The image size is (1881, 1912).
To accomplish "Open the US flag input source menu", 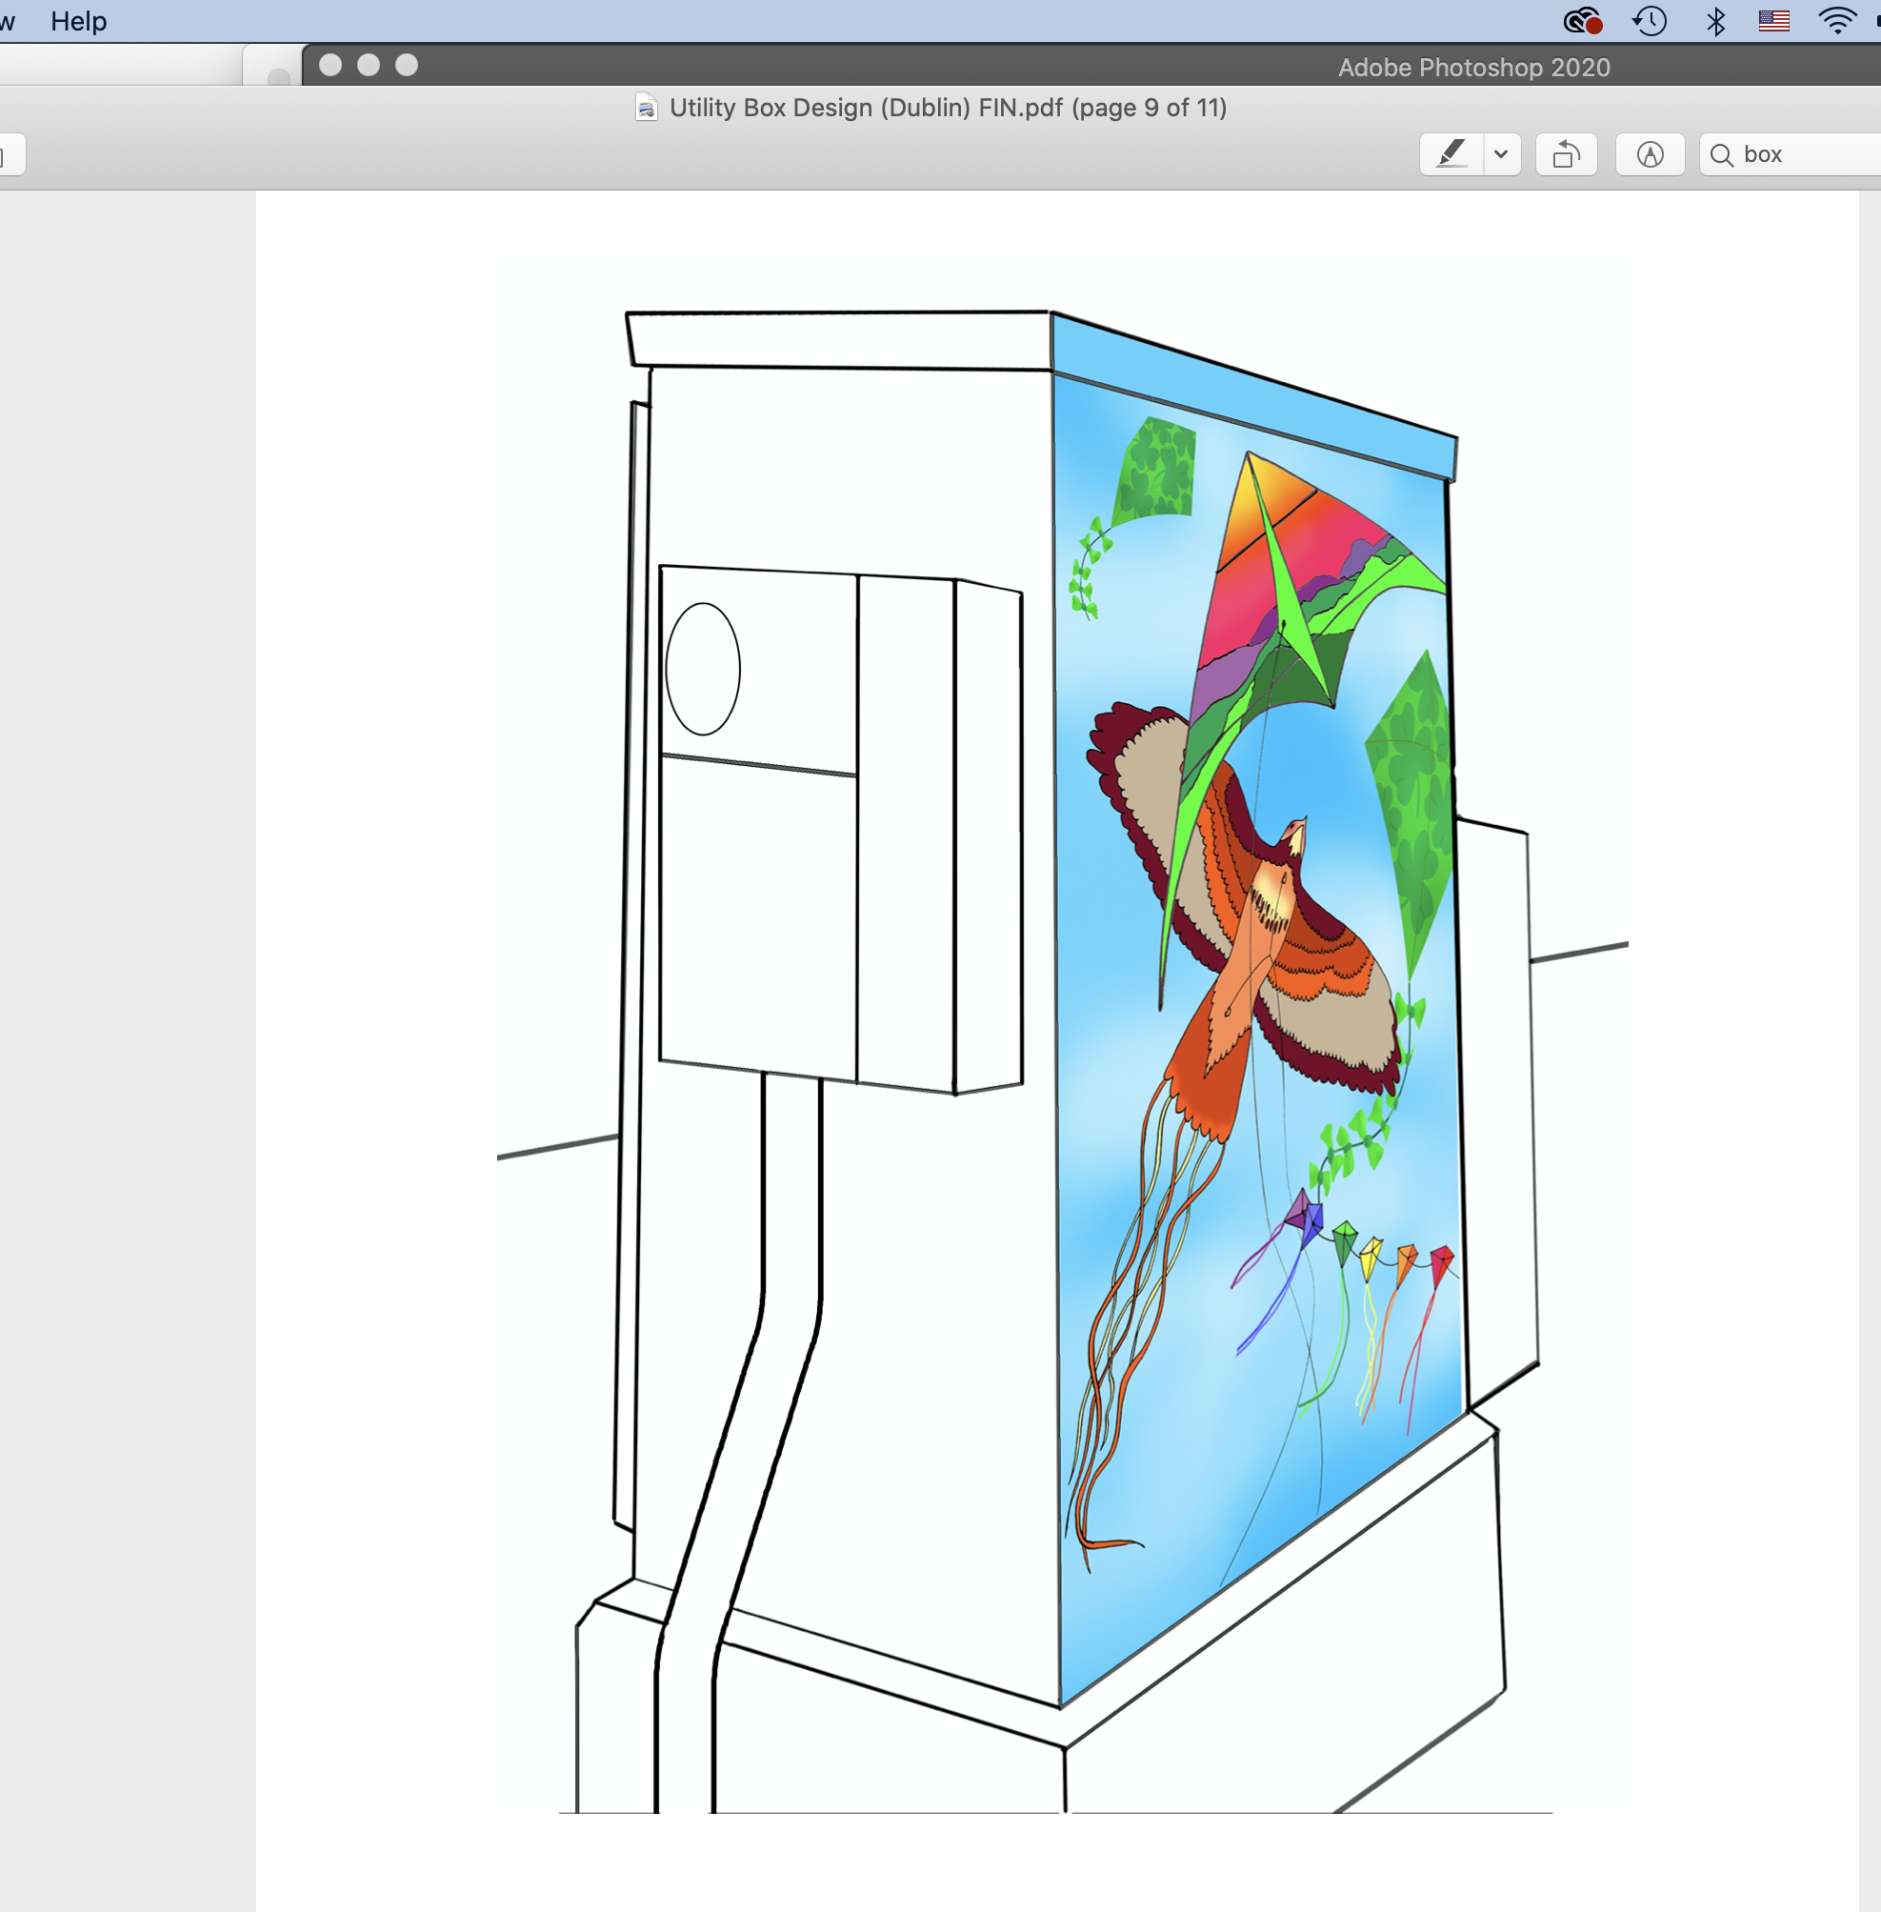I will click(x=1773, y=20).
